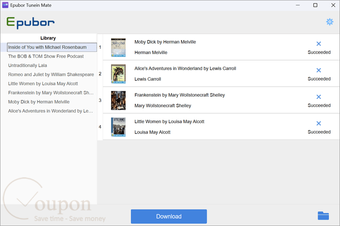Click the Alice's Adventures cover thumbnail
The height and width of the screenshot is (226, 340).
118,74
